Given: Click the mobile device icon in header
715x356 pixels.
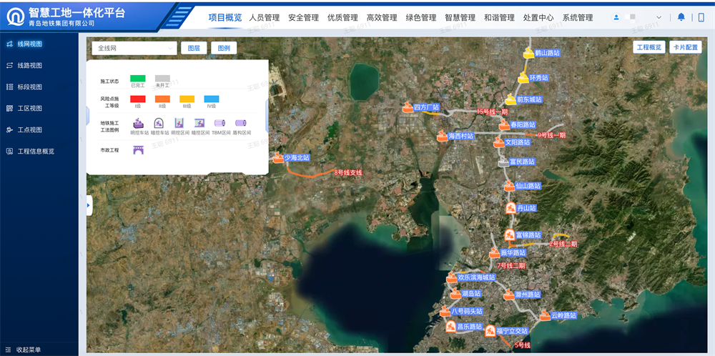Looking at the screenshot, I should (701, 17).
